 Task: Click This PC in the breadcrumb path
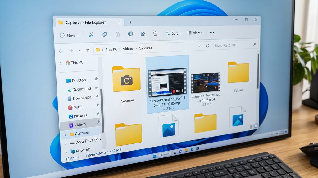tap(111, 49)
